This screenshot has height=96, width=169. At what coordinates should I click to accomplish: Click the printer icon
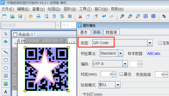pyautogui.click(x=38, y=17)
